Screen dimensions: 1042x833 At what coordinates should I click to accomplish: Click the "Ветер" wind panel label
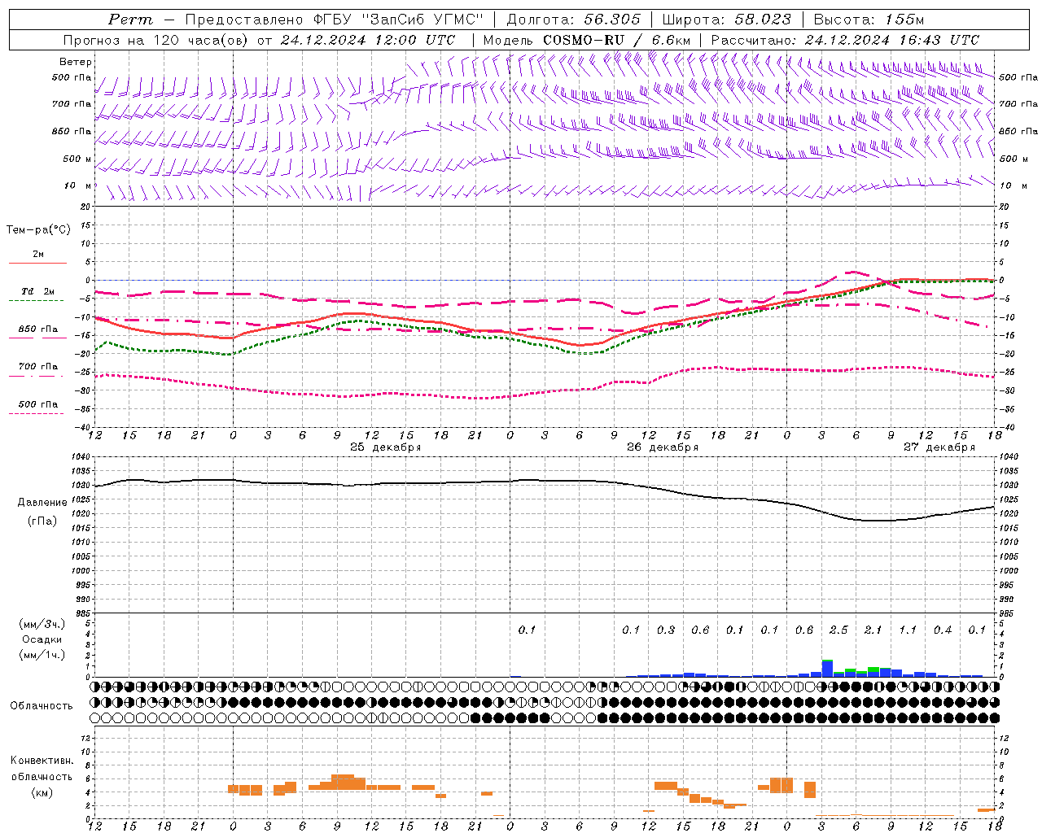76,62
